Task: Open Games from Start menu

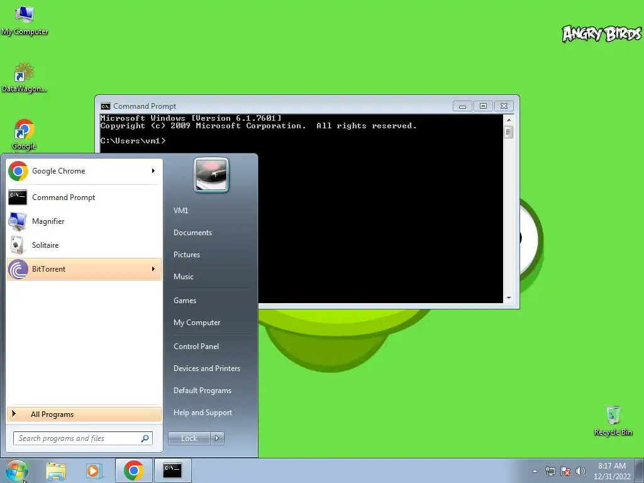Action: (x=185, y=301)
